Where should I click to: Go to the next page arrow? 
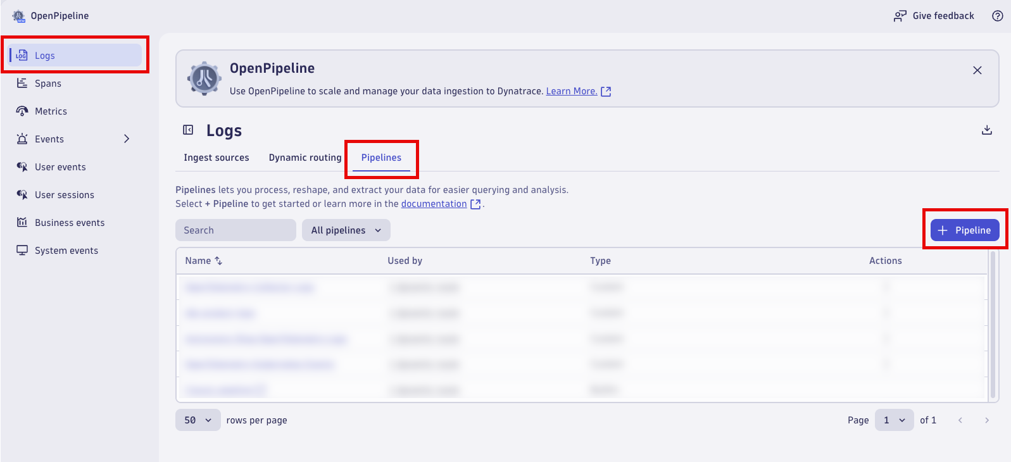pos(987,420)
